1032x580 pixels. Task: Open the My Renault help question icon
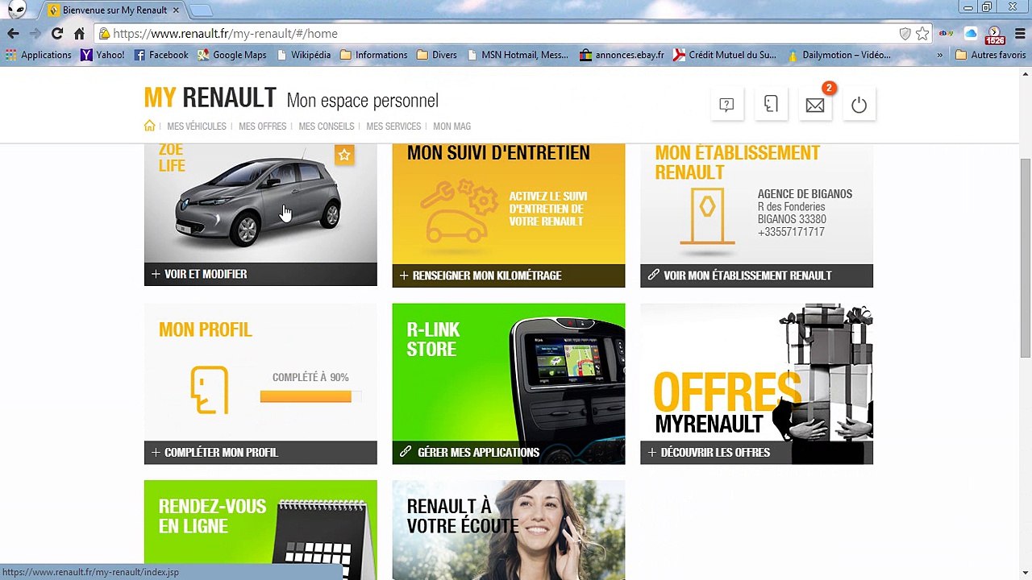(x=726, y=105)
